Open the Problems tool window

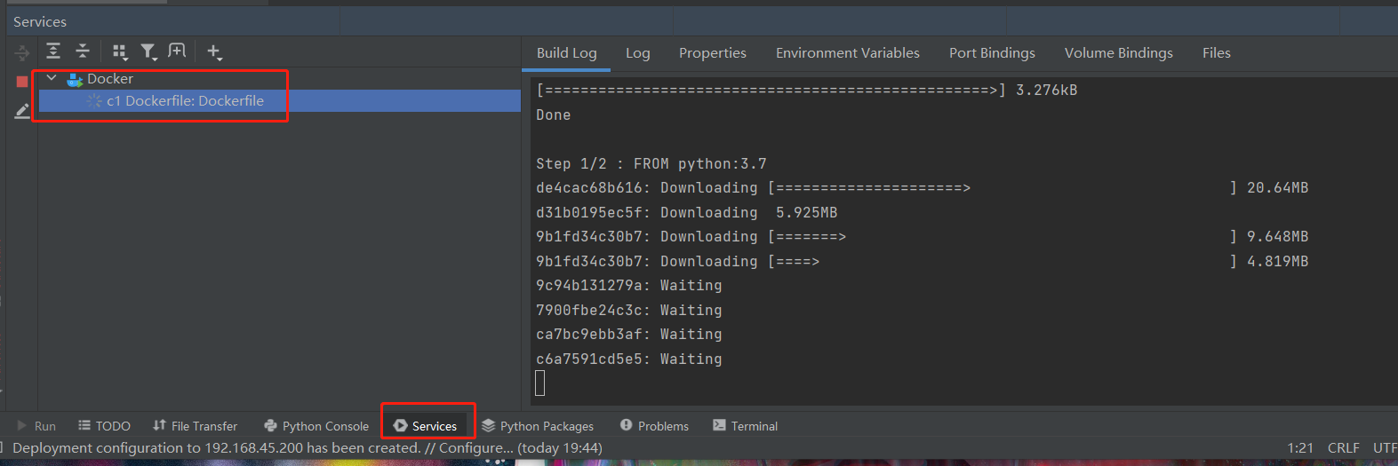click(x=654, y=426)
